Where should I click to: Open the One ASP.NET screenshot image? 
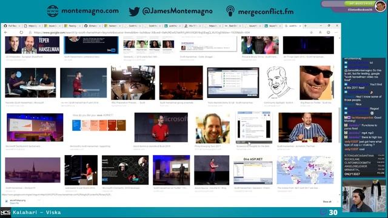point(253,170)
